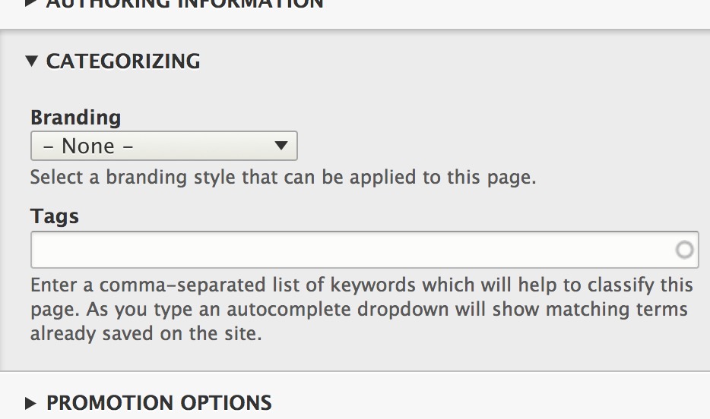Click the comma-separated keywords help text
Image resolution: width=710 pixels, height=419 pixels.
pos(361,309)
